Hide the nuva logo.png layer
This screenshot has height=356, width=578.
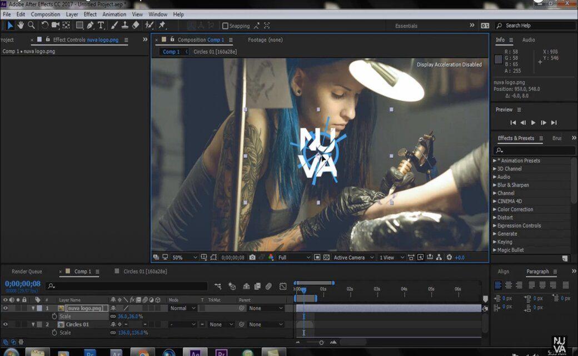[x=5, y=308]
